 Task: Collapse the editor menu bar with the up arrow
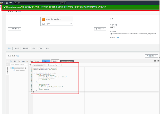point(8,61)
